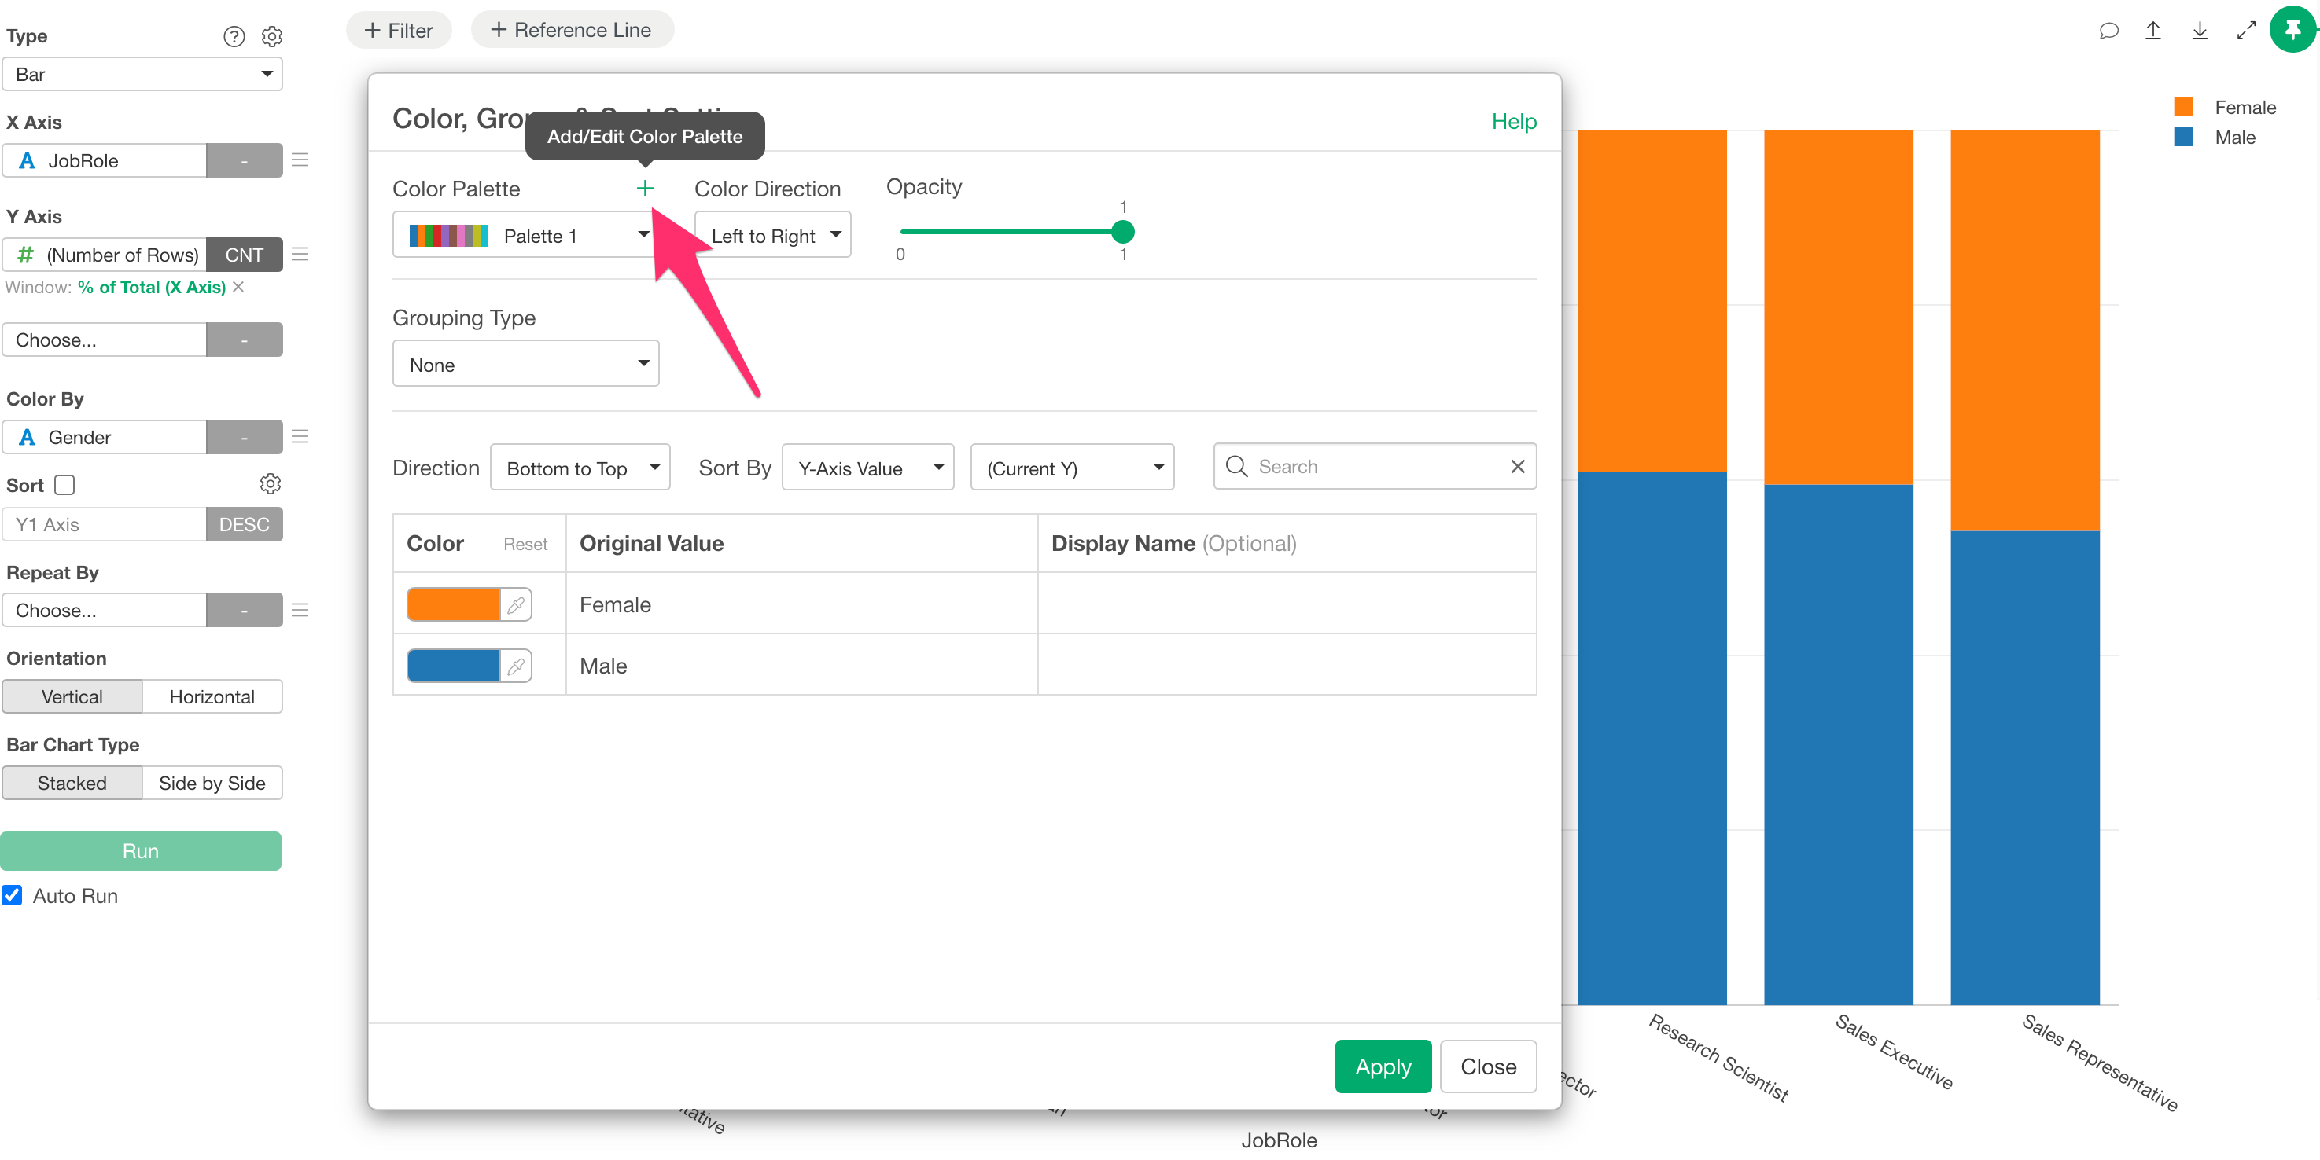The width and height of the screenshot is (2320, 1160).
Task: Open the Palette 1 color palette dropdown
Action: click(527, 236)
